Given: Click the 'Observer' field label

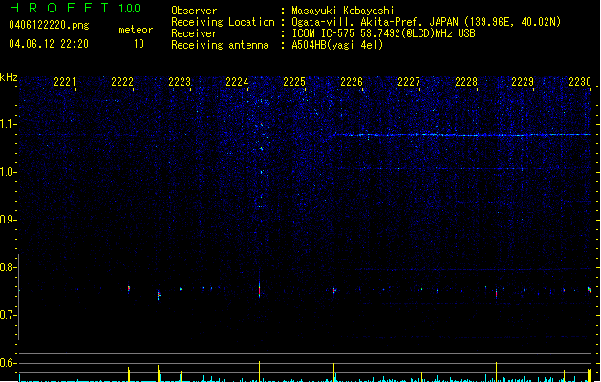Looking at the screenshot, I should click(194, 11).
